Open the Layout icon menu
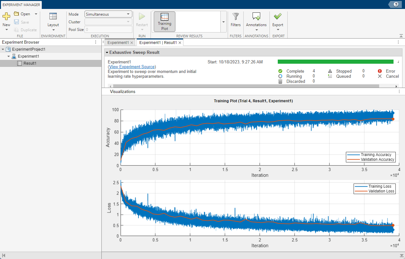 (x=53, y=17)
